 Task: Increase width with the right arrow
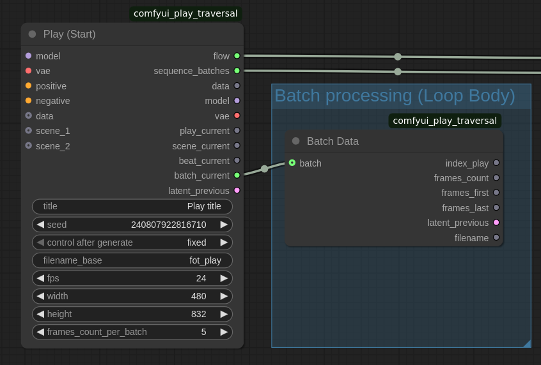pyautogui.click(x=224, y=296)
